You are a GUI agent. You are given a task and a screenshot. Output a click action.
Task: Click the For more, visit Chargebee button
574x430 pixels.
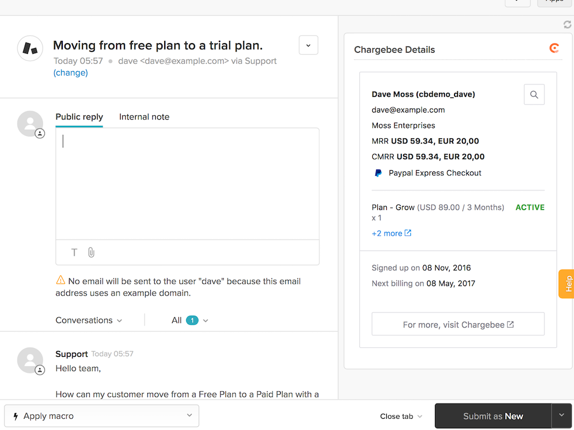coord(458,324)
